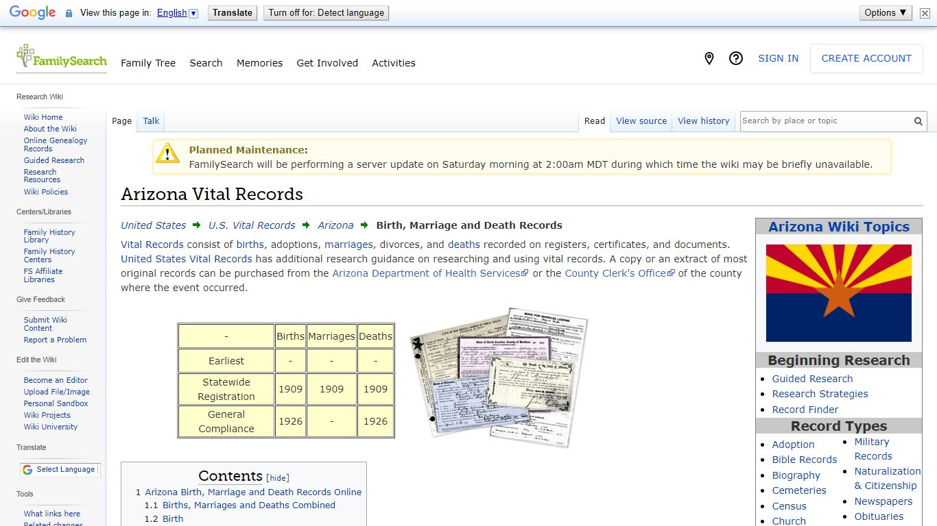Open Newspapers record type link

pos(883,501)
